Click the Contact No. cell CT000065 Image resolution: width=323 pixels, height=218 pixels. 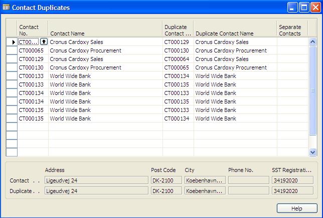(33, 50)
